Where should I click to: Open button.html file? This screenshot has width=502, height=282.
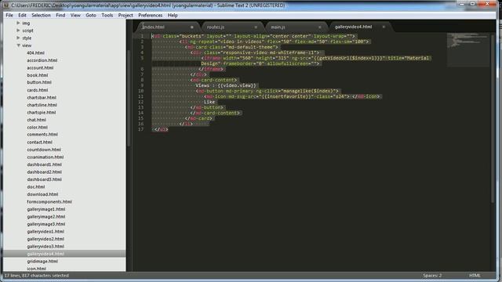point(39,82)
